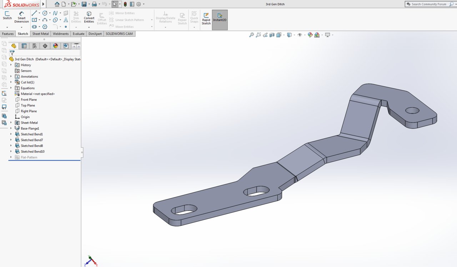
Task: Toggle Hide/Show Items eye icon
Action: [x=300, y=35]
